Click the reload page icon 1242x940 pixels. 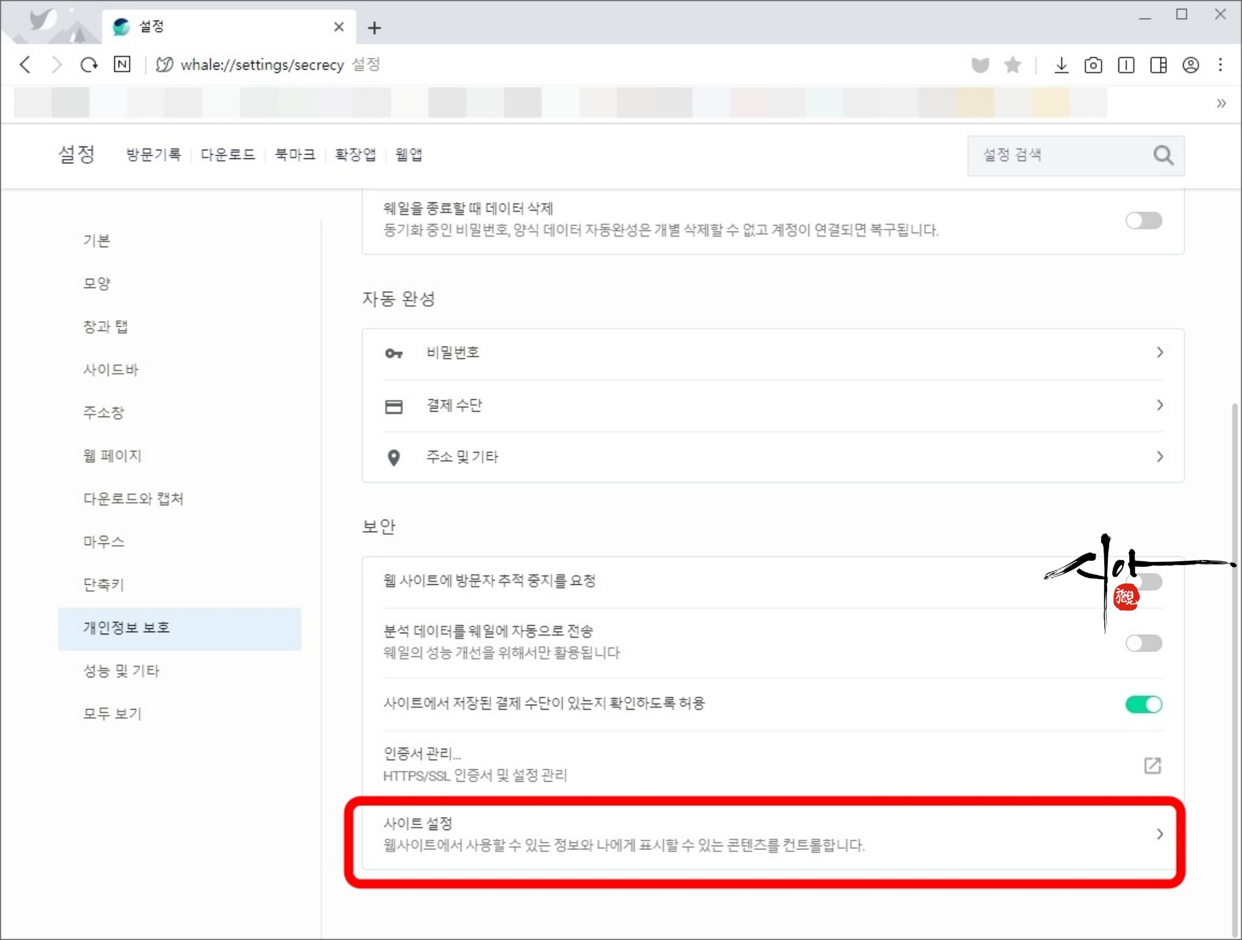coord(89,65)
